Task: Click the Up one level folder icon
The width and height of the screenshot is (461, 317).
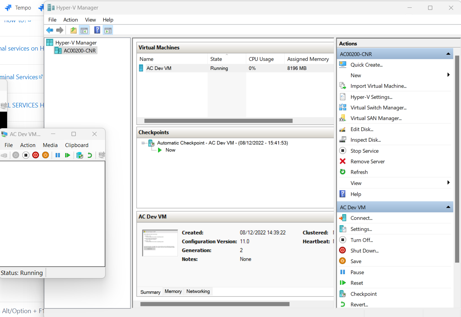Action: [x=73, y=30]
